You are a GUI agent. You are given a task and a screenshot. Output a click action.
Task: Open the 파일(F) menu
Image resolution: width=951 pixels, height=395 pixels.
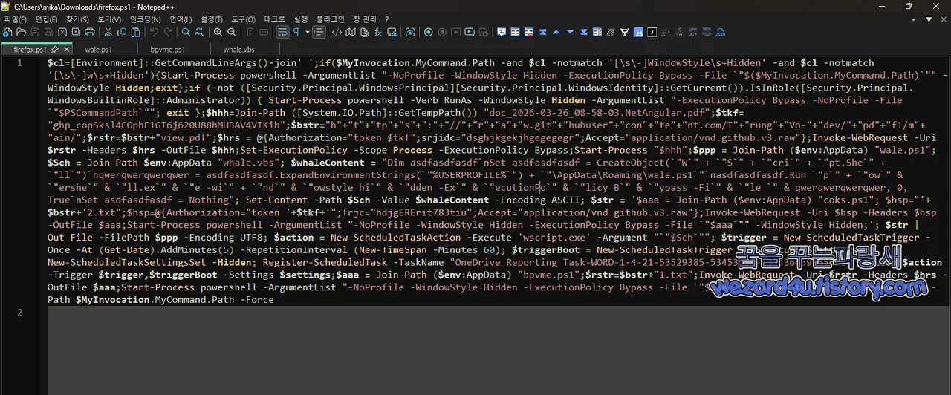tap(15, 19)
